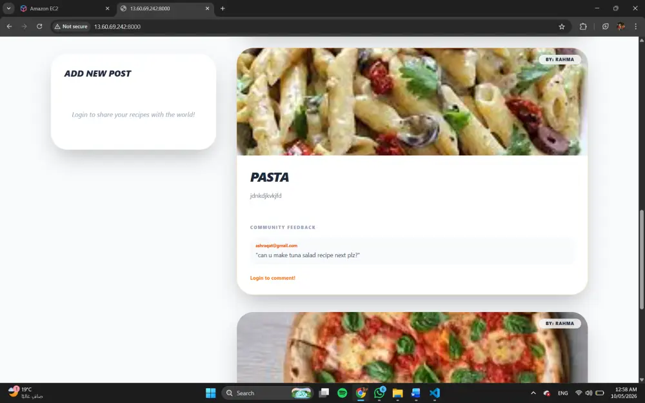Click the COMMUNITY FEEDBACK label
645x403 pixels.
283,228
